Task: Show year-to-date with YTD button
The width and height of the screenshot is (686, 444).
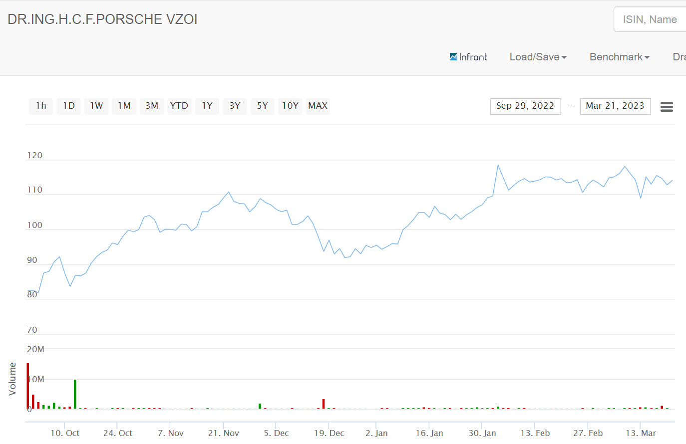Action: 179,106
